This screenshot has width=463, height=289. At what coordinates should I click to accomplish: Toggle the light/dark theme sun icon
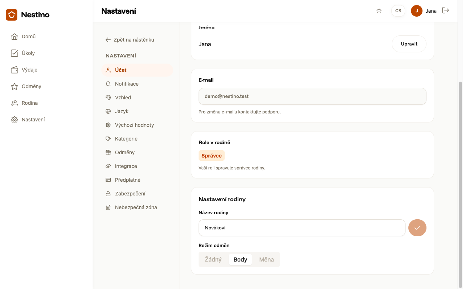379,11
